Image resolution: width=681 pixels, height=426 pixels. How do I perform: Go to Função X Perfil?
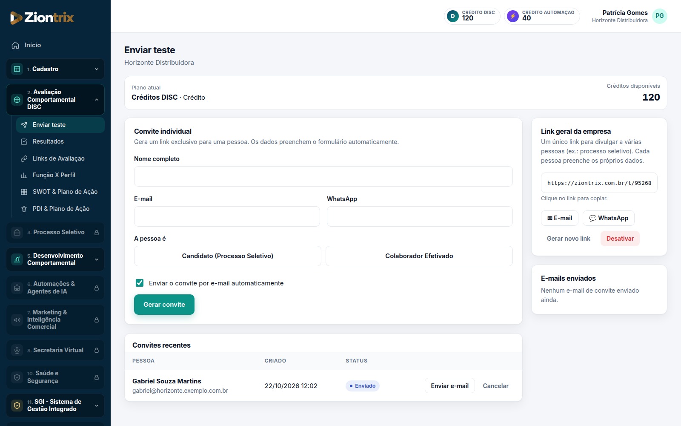tap(60, 175)
